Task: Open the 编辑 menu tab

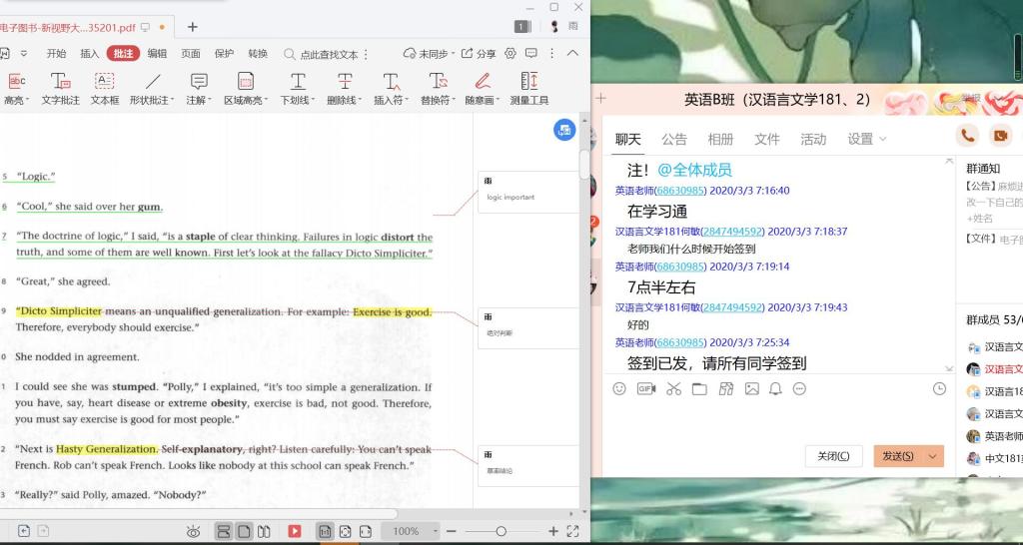Action: coord(157,54)
